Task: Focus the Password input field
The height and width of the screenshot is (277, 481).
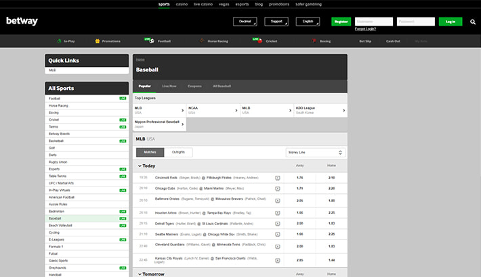Action: 416,22
